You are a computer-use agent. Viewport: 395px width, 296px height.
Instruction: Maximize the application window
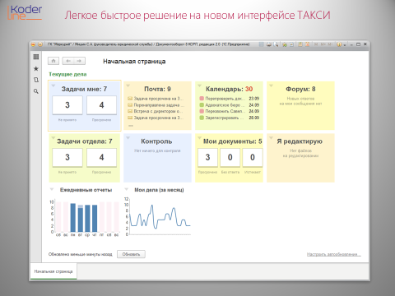358,44
